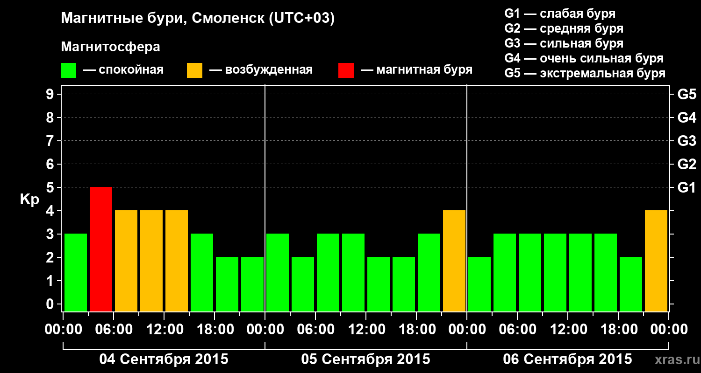701x373 pixels.
Task: Click the Kp axis label
Action: pos(29,200)
